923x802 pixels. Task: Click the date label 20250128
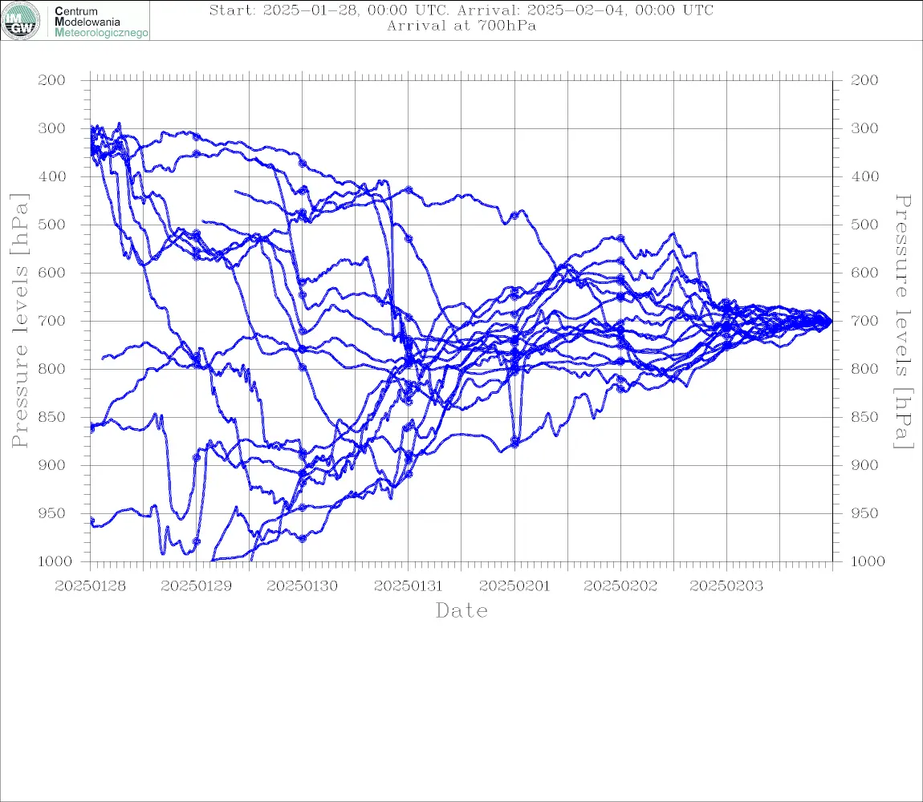coord(90,586)
